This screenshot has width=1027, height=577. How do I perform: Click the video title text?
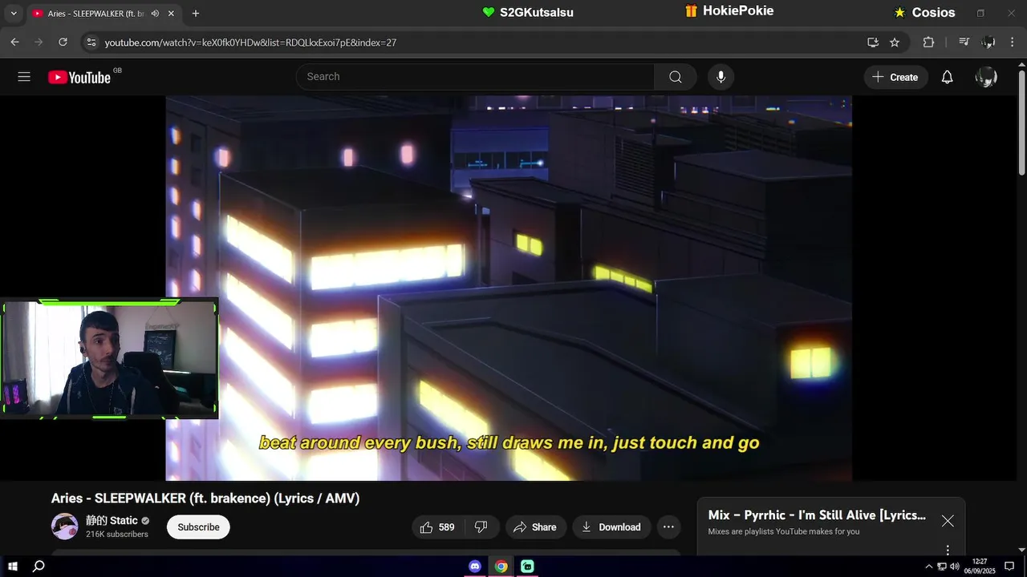click(205, 498)
